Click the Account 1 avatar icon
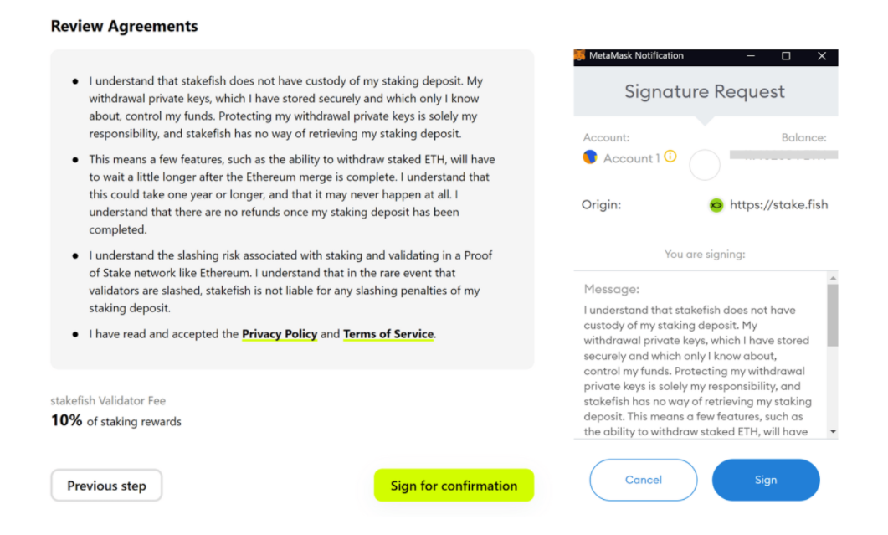The image size is (888, 535). click(x=590, y=157)
